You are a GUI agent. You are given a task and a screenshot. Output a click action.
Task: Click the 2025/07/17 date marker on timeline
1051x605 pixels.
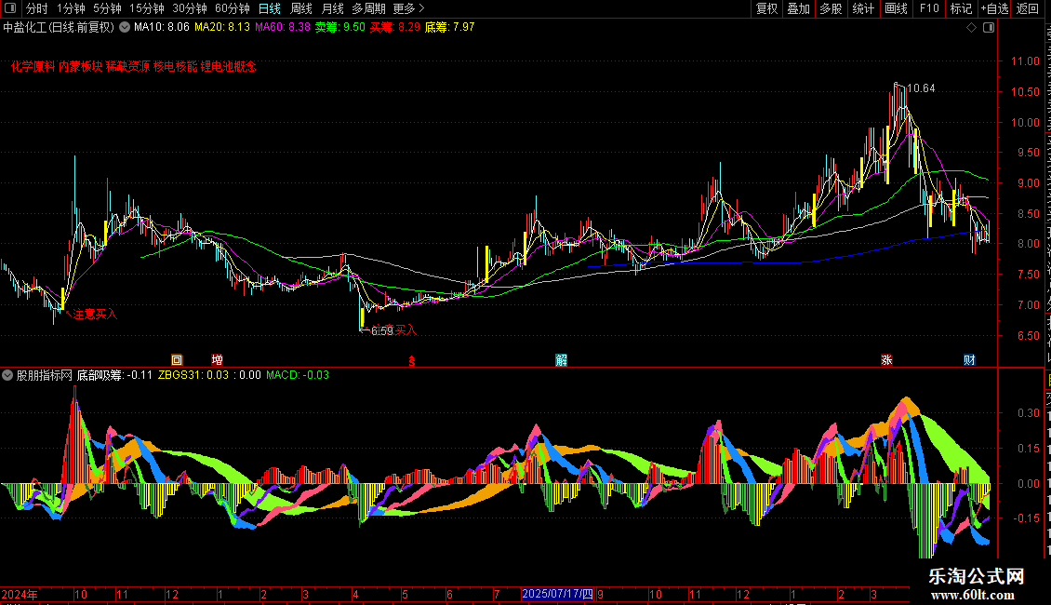pos(558,594)
